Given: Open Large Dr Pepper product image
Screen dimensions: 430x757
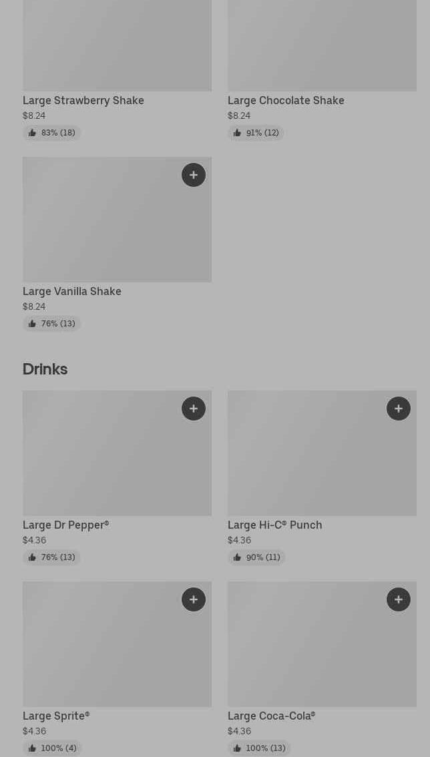Looking at the screenshot, I should click(x=117, y=461).
